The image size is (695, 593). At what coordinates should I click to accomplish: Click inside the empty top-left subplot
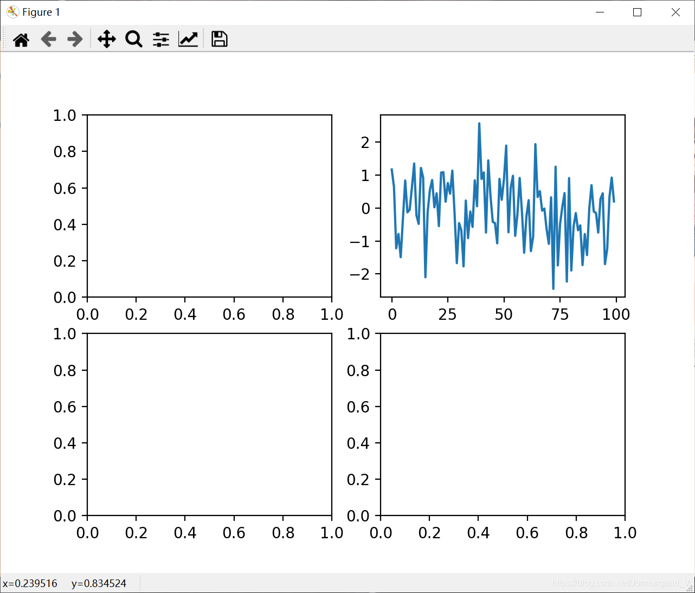pyautogui.click(x=209, y=206)
